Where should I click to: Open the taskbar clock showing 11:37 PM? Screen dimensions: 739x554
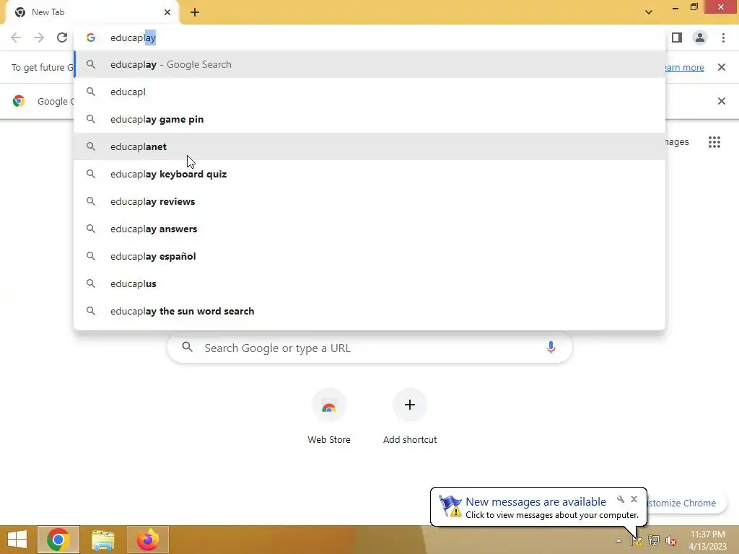(707, 540)
